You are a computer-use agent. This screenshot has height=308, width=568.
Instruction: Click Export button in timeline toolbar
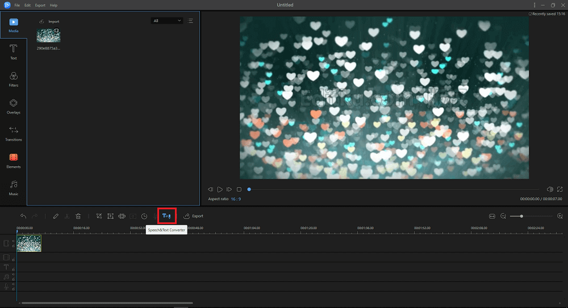(193, 216)
